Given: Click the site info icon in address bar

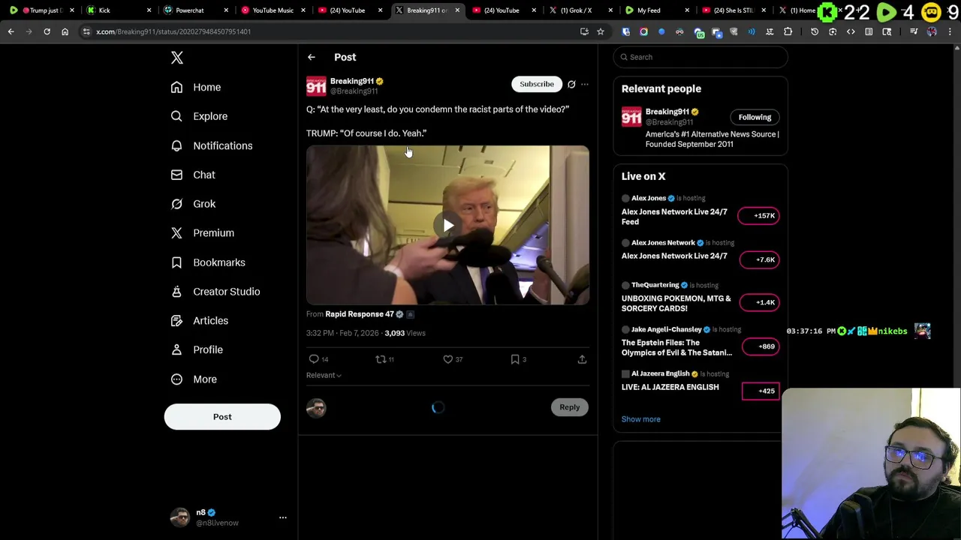Looking at the screenshot, I should (x=86, y=31).
